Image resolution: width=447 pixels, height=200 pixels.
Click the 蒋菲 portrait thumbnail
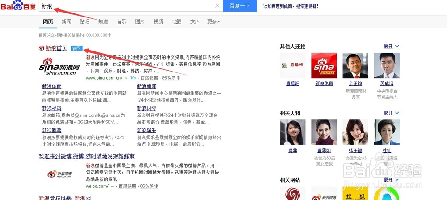pos(292,132)
